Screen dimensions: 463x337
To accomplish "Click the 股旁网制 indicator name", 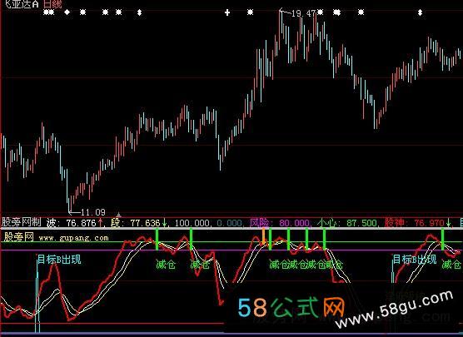I will tap(22, 222).
